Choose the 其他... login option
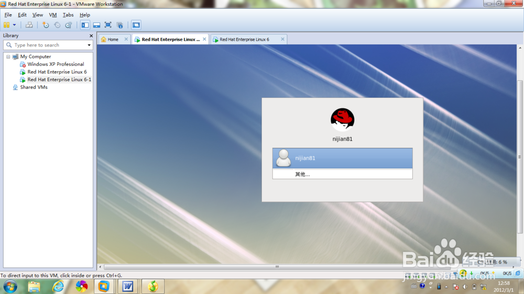Screen dimensions: 524x294 342,174
